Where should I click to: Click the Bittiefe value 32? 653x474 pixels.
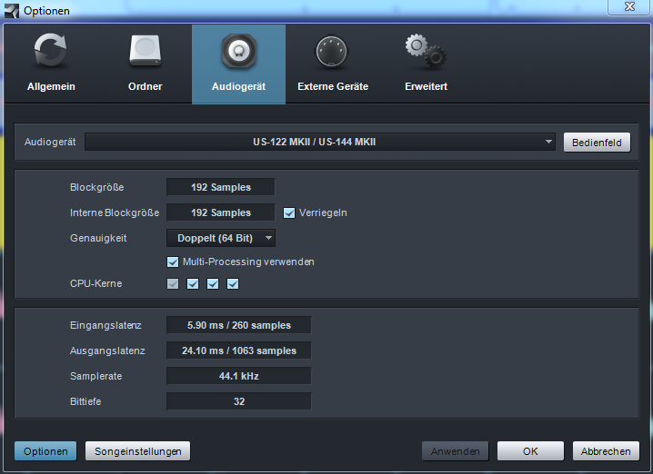pos(239,401)
